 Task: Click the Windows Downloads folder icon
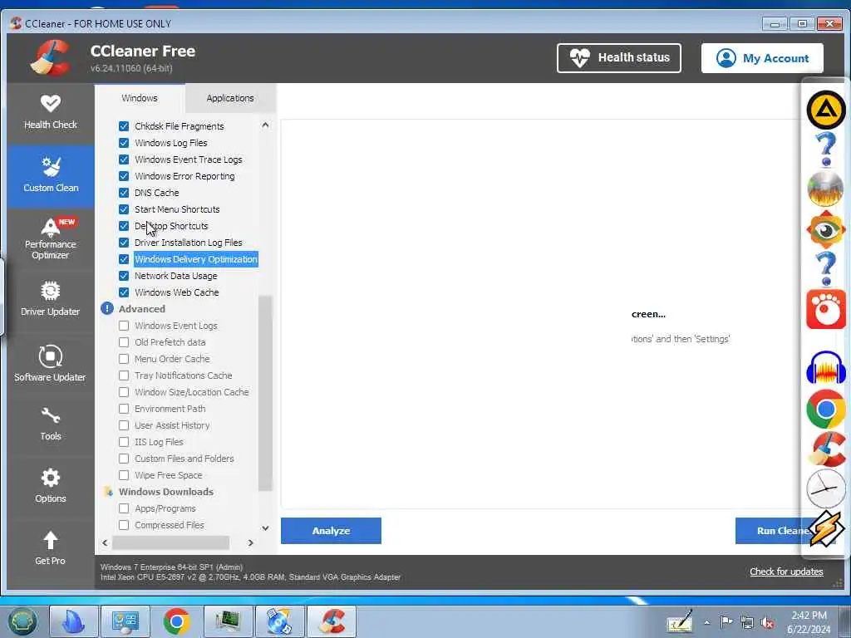coord(107,492)
